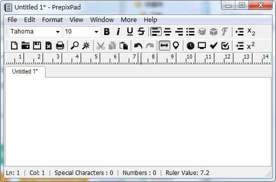Click the ruler at mark 13
Screen dimensions: 276x182
(x=246, y=56)
